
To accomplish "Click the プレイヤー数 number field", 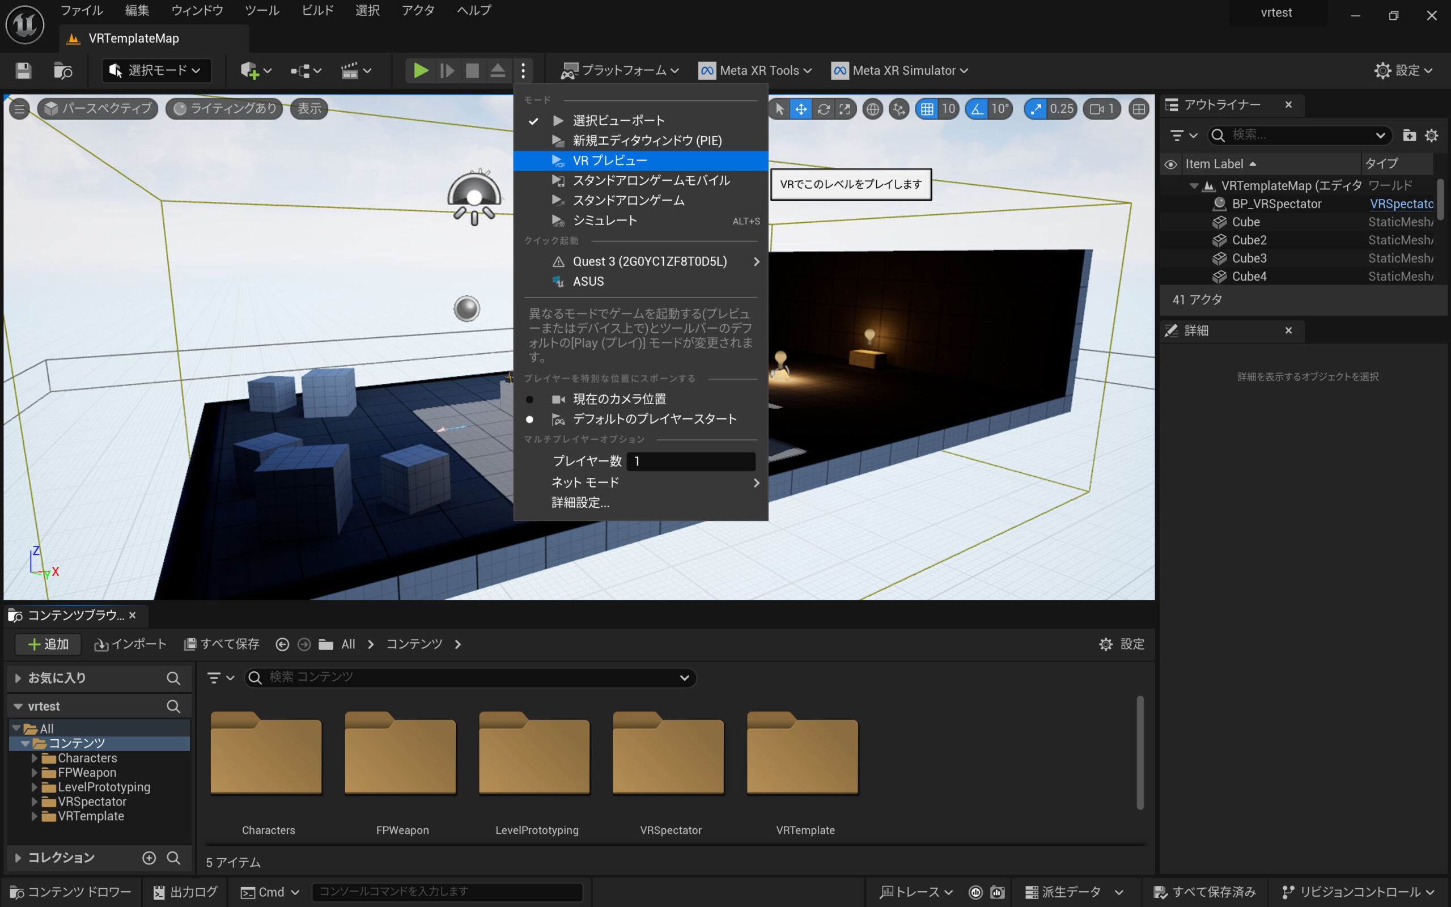I will (x=690, y=461).
